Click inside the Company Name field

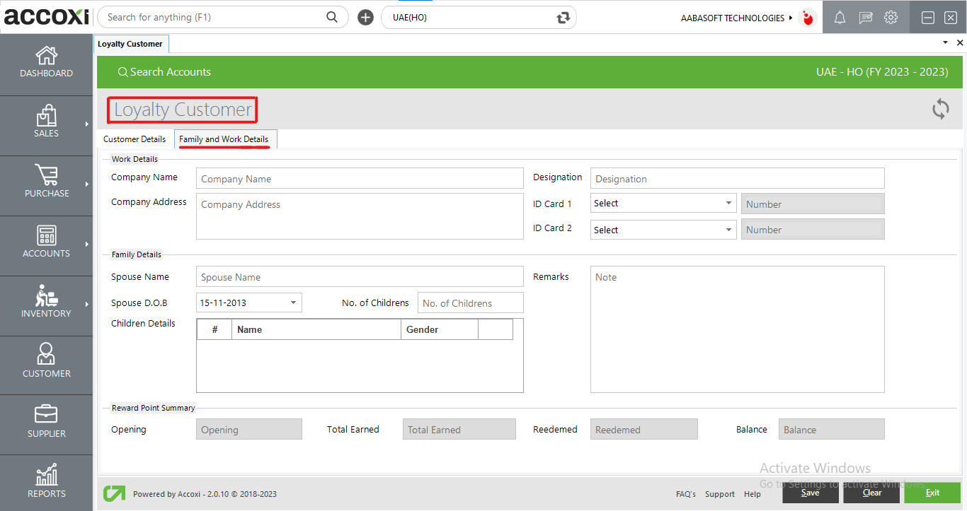tap(360, 178)
